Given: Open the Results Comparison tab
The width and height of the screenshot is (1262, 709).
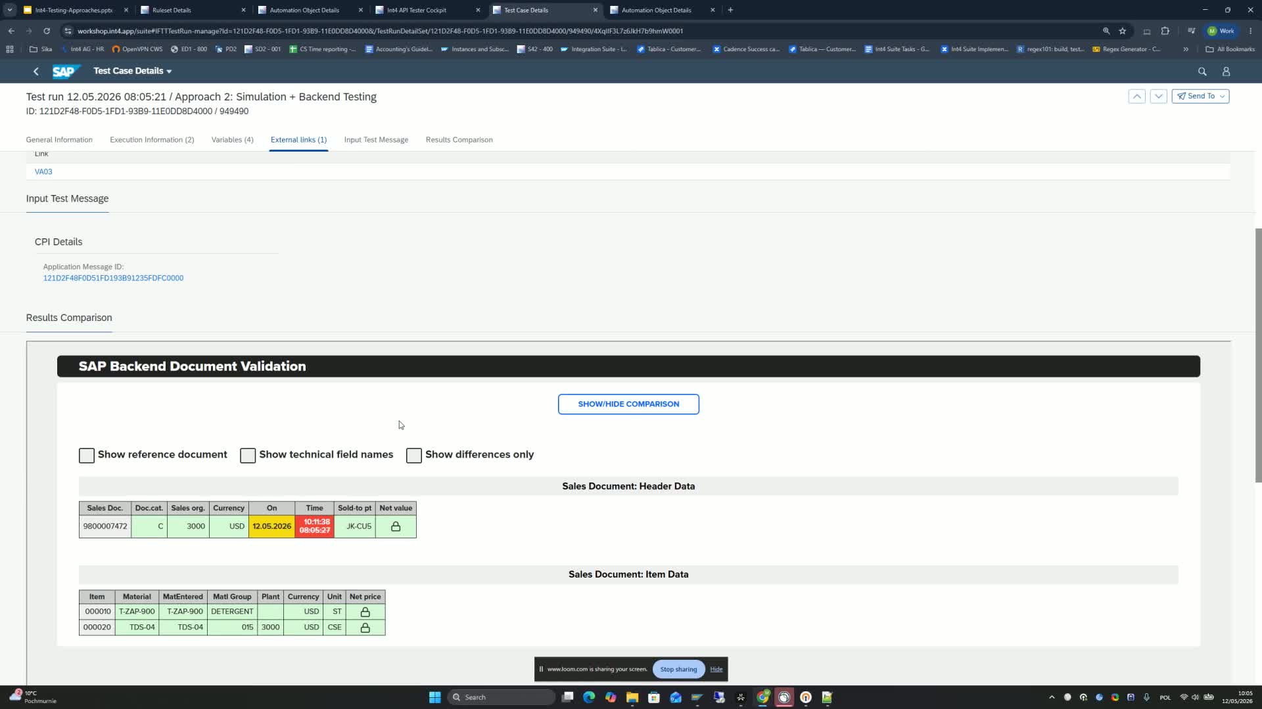Looking at the screenshot, I should 459,140.
